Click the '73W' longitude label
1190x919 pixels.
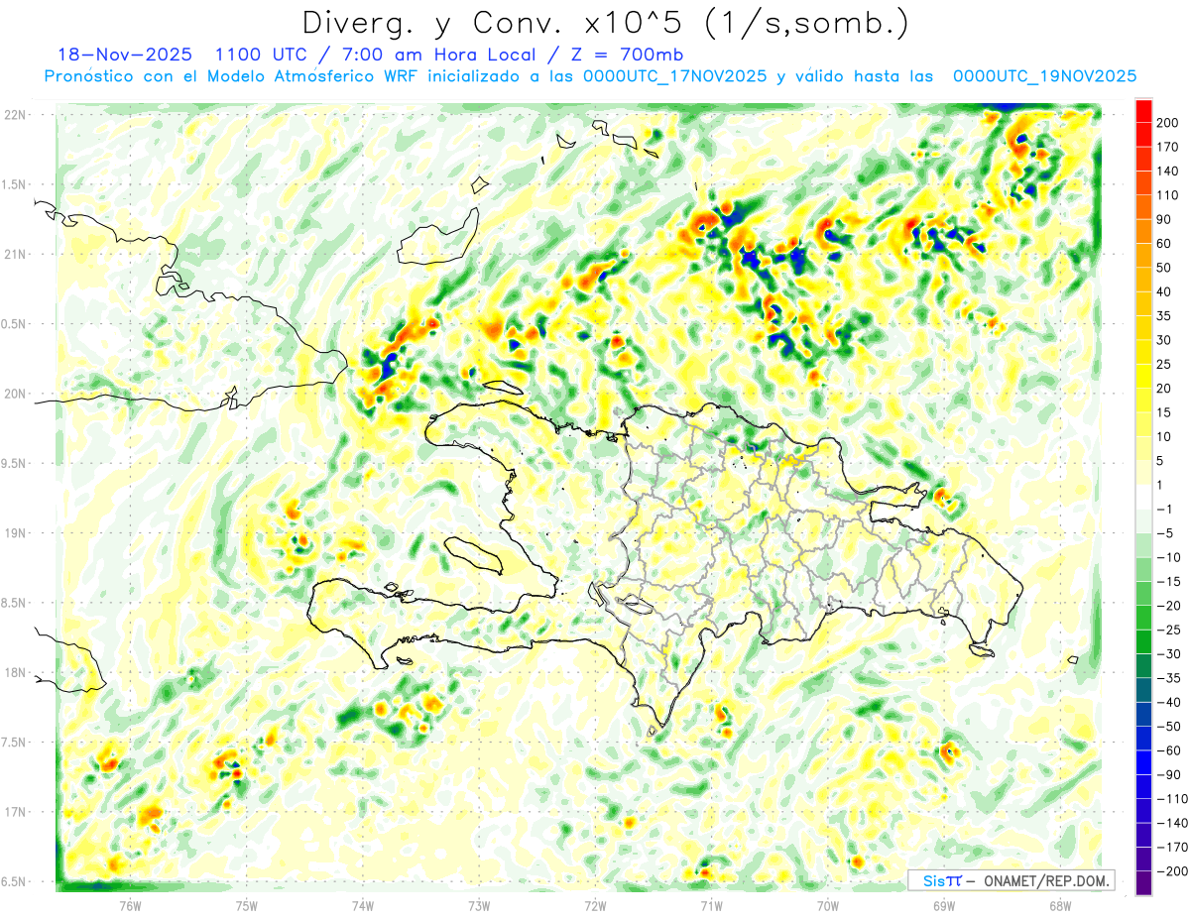479,904
